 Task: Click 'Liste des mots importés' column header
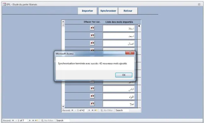pos(119,22)
